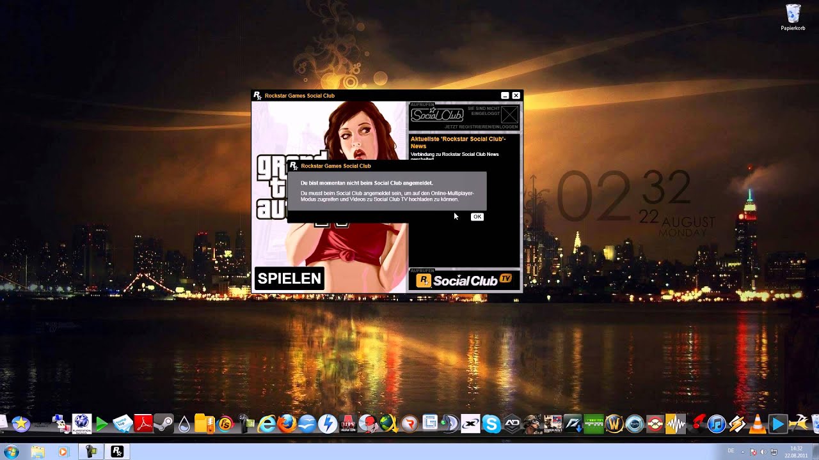
Task: Open Daemon Tools lightning dock icon
Action: [328, 423]
